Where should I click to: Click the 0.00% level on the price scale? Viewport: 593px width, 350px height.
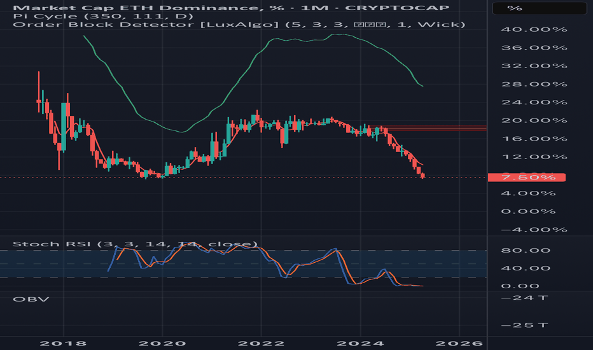[x=528, y=211]
